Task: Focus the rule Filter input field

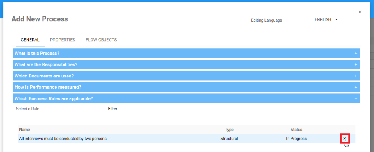Action: coord(165,109)
